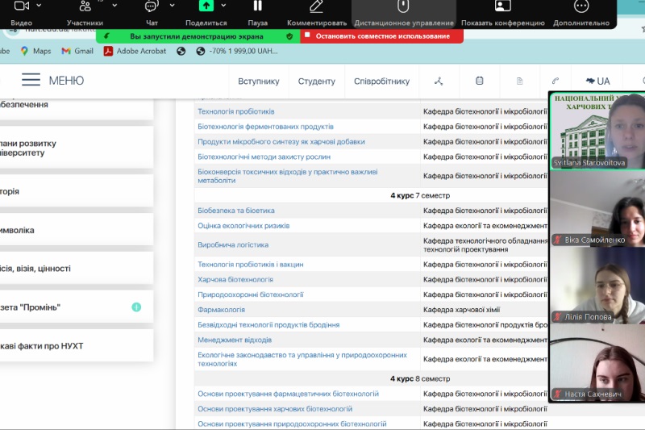The height and width of the screenshot is (430, 645).
Task: Click the green info icon beside "Промінь"
Action: pyautogui.click(x=136, y=307)
